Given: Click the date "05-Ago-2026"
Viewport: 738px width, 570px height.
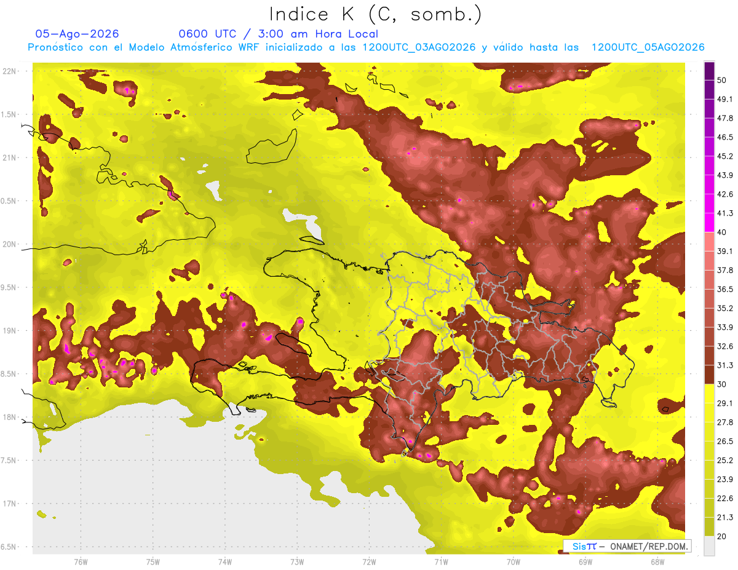Looking at the screenshot, I should [77, 34].
